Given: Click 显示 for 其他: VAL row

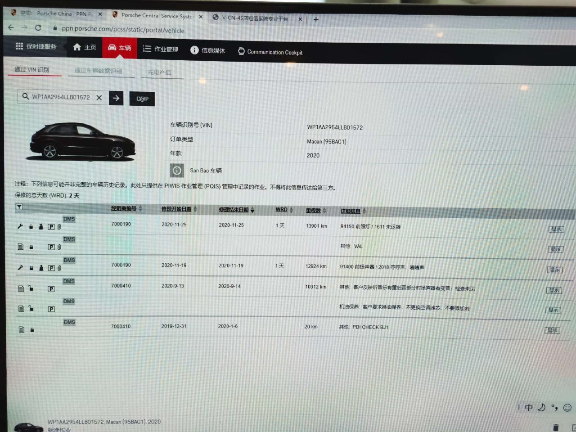Looking at the screenshot, I should (x=556, y=249).
